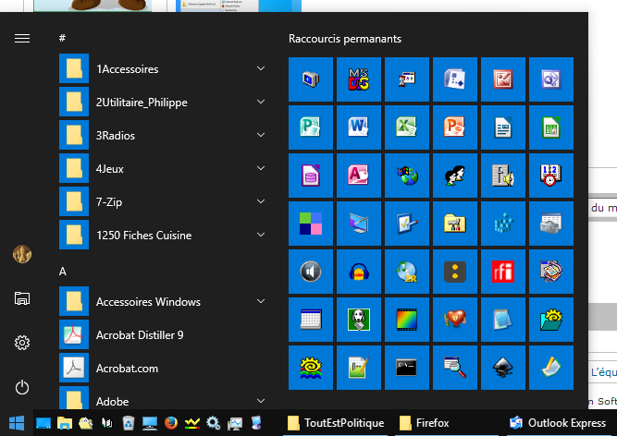The width and height of the screenshot is (617, 436).
Task: Open the red RFI radio tile
Action: (501, 272)
